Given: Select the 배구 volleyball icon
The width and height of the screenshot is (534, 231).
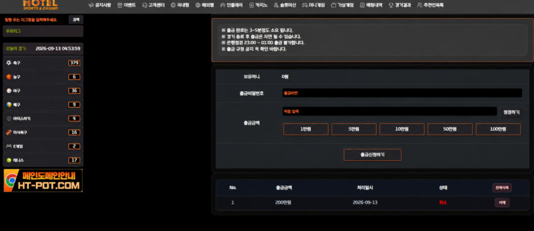Looking at the screenshot, I should (x=9, y=105).
